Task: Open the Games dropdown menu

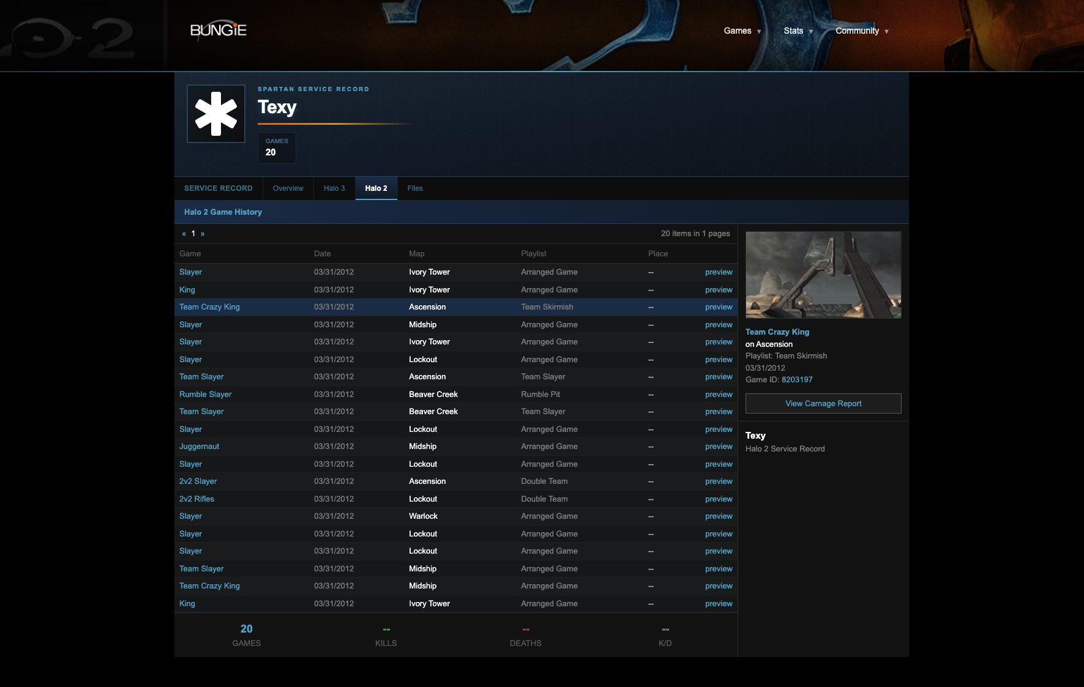Action: [x=742, y=31]
